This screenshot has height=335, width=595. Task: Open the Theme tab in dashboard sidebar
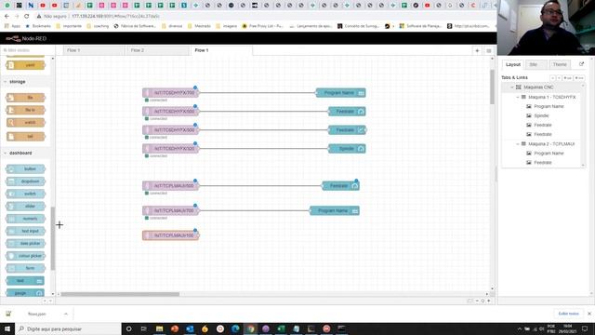(x=560, y=64)
